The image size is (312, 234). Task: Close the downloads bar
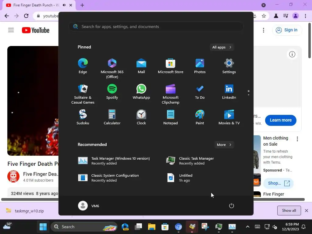coord(307,211)
